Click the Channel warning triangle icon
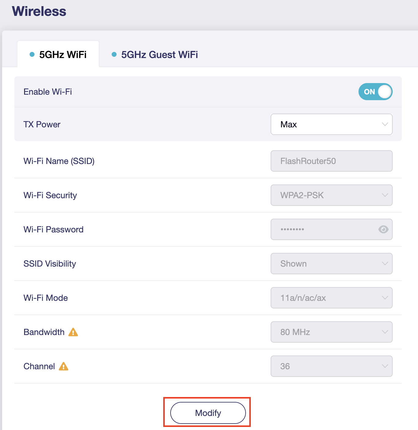 (x=63, y=366)
